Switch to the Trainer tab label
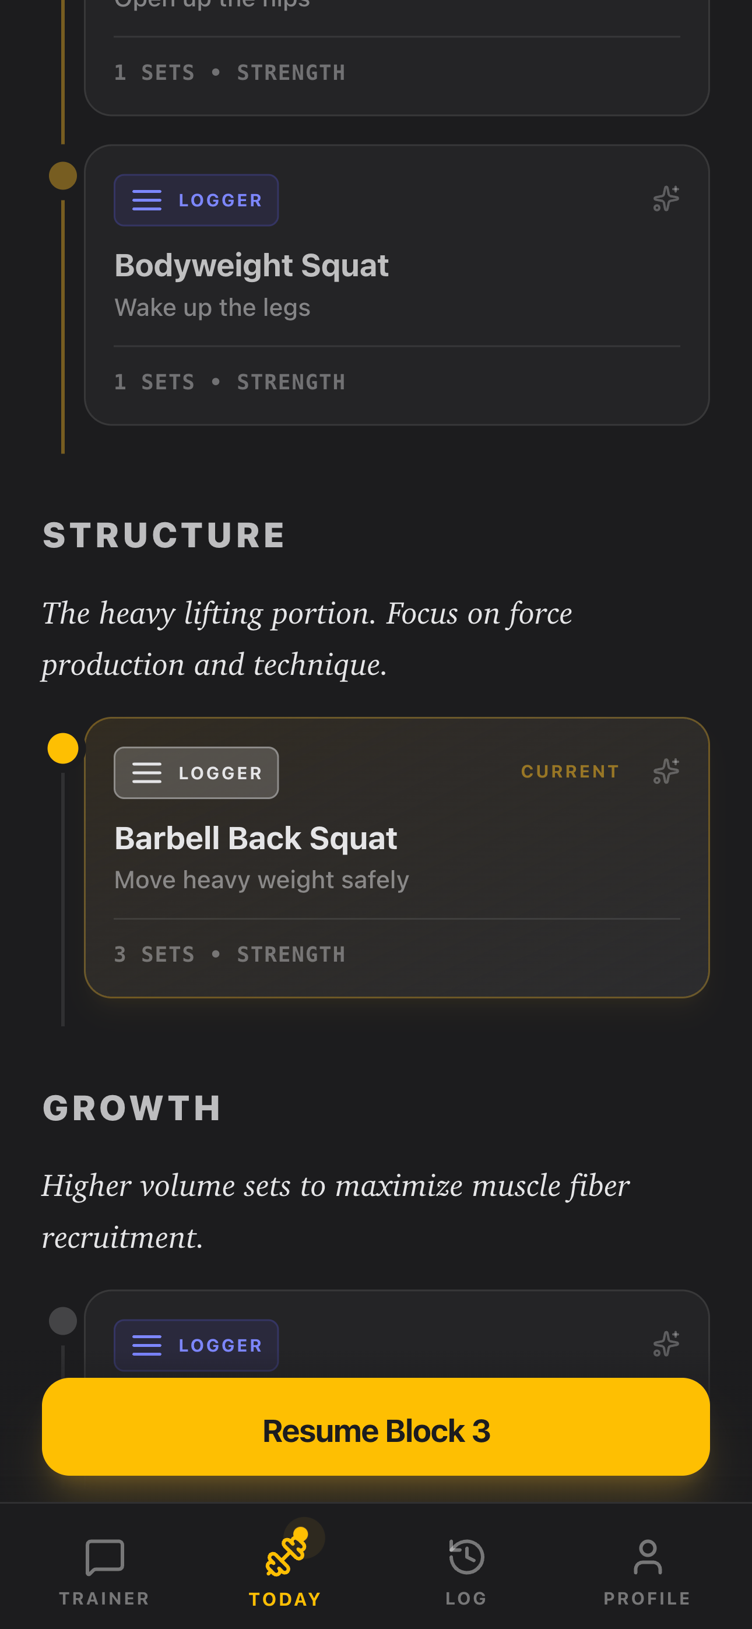752x1629 pixels. 104,1599
